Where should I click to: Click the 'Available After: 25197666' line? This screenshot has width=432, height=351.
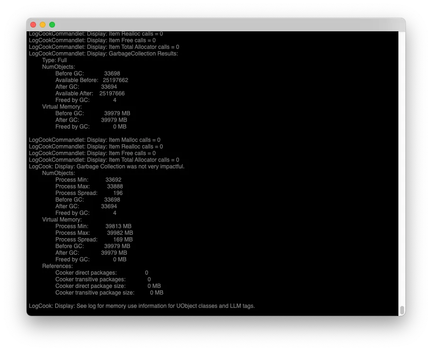[90, 93]
